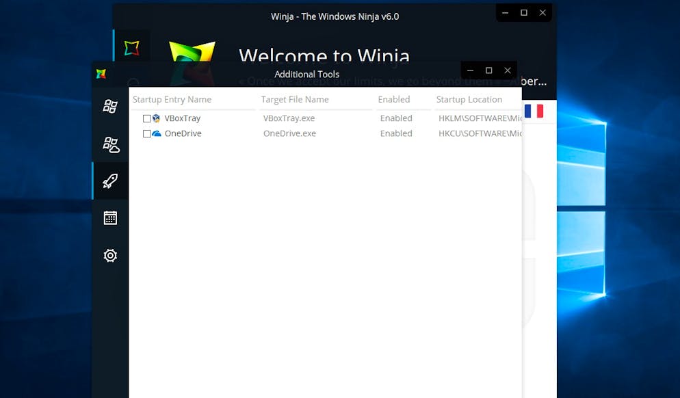Maximize the Winja main window

(524, 12)
